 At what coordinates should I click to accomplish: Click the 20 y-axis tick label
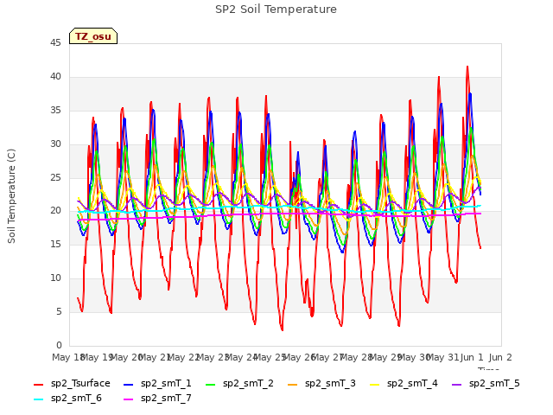tap(55, 211)
